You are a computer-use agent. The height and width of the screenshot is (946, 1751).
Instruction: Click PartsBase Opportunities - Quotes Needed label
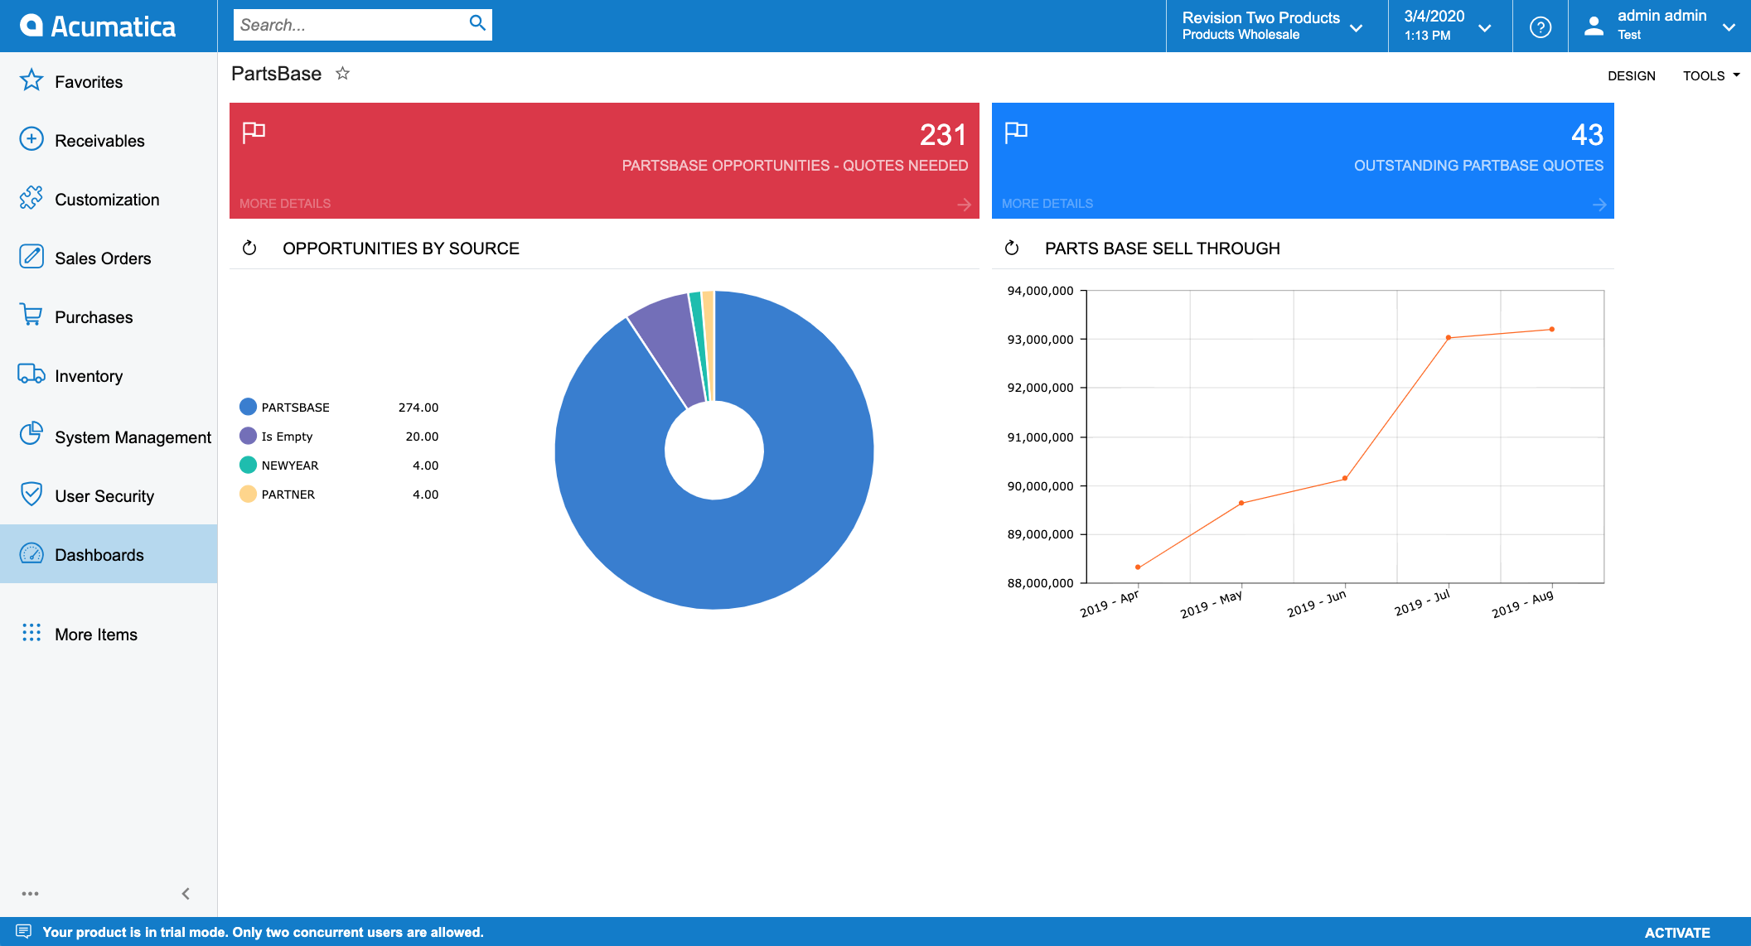tap(795, 166)
